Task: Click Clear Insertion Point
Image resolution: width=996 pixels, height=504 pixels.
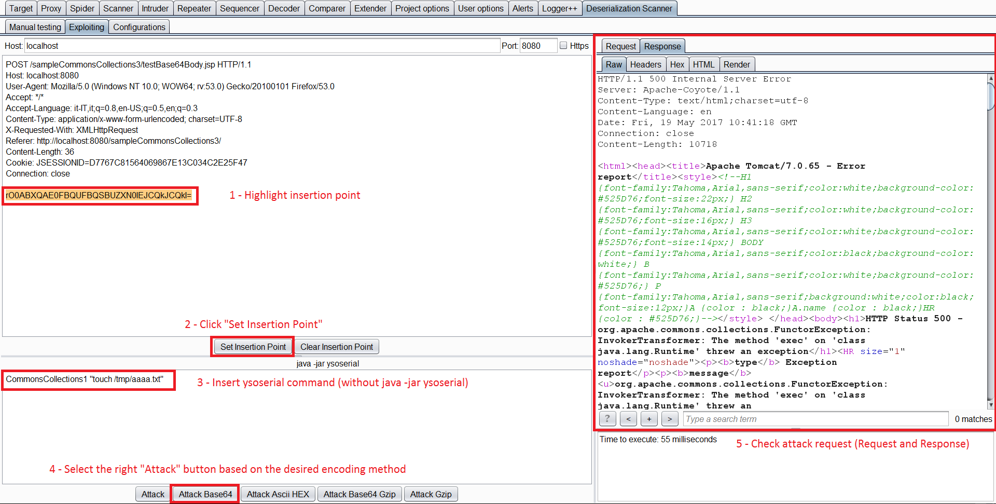Action: pos(337,346)
